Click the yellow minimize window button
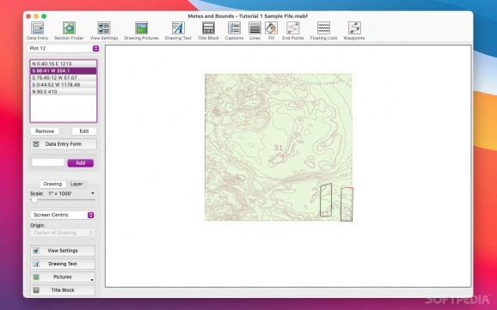Screen dimensions: 497x310 tap(36, 16)
